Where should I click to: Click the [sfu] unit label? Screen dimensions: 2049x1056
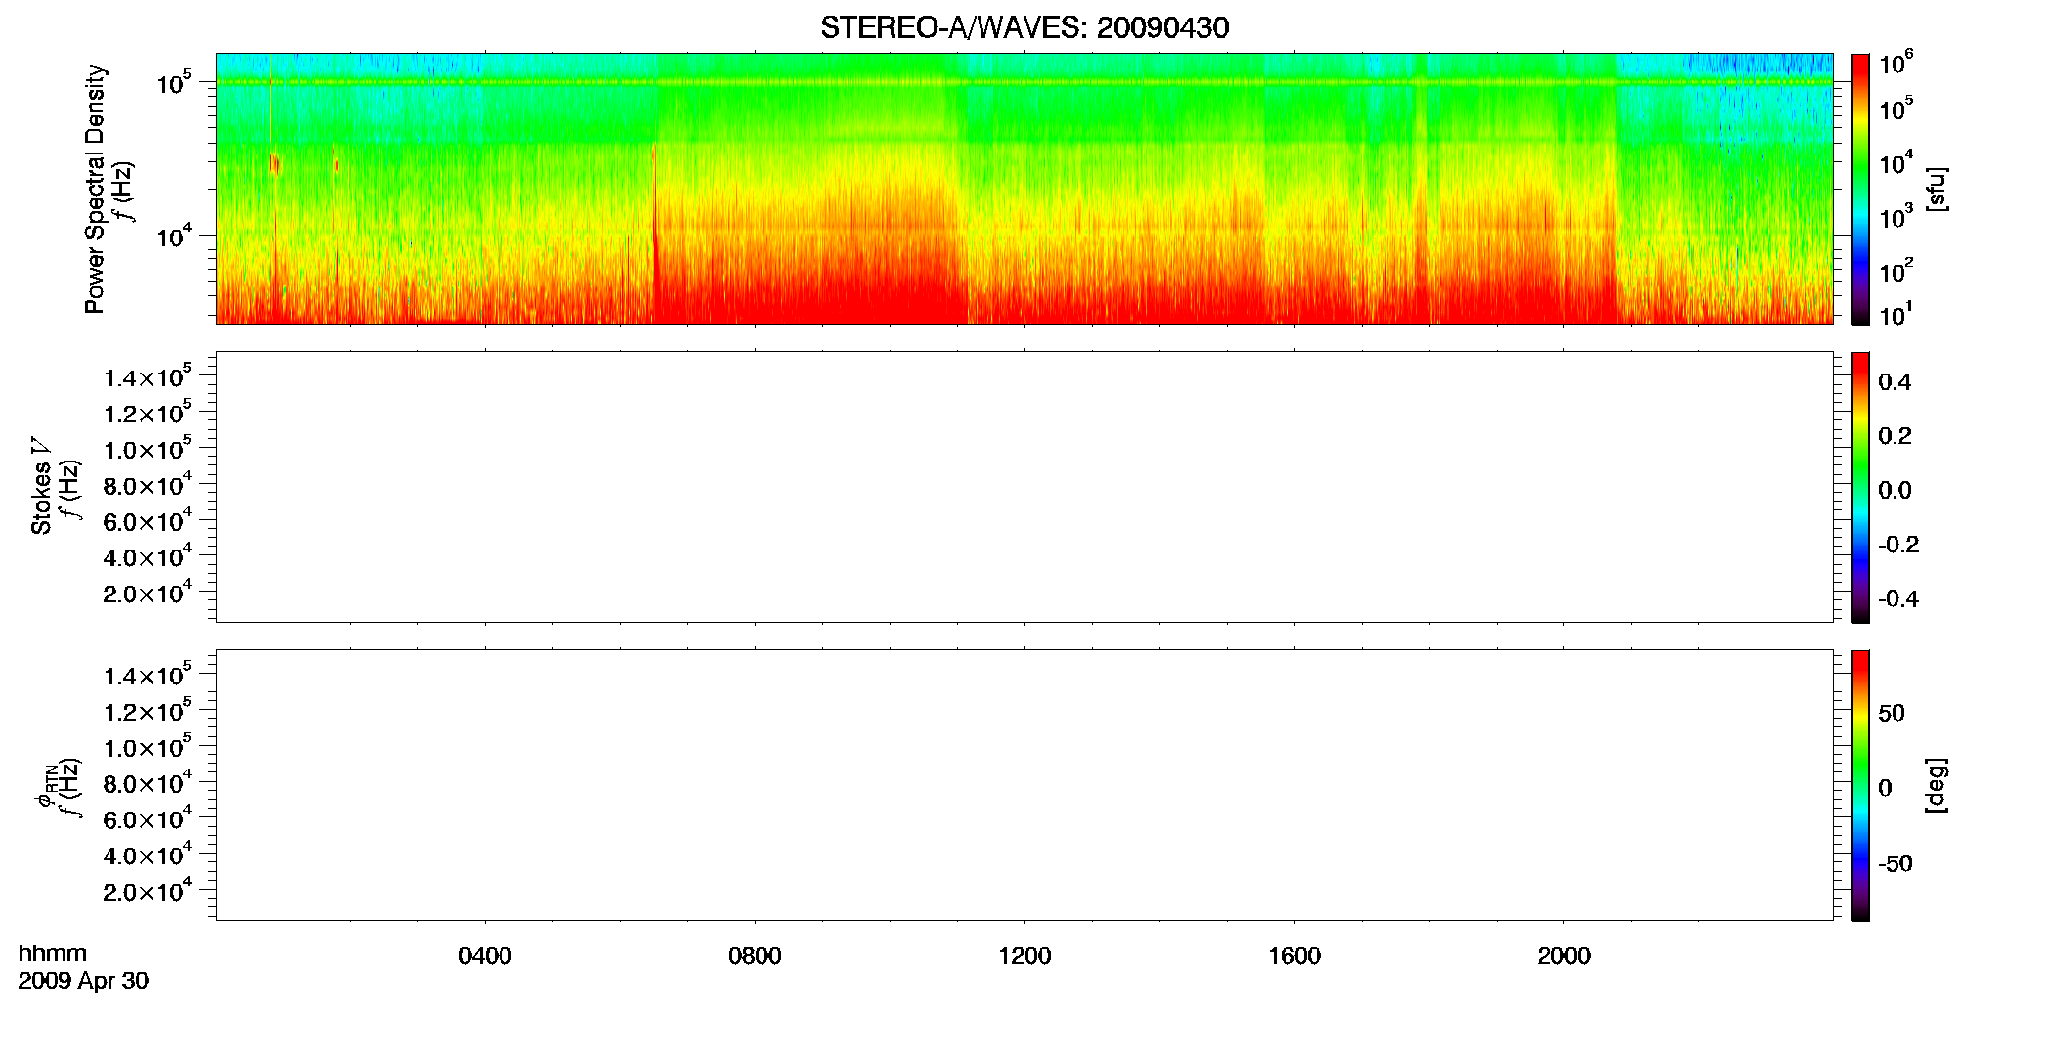click(x=1936, y=190)
